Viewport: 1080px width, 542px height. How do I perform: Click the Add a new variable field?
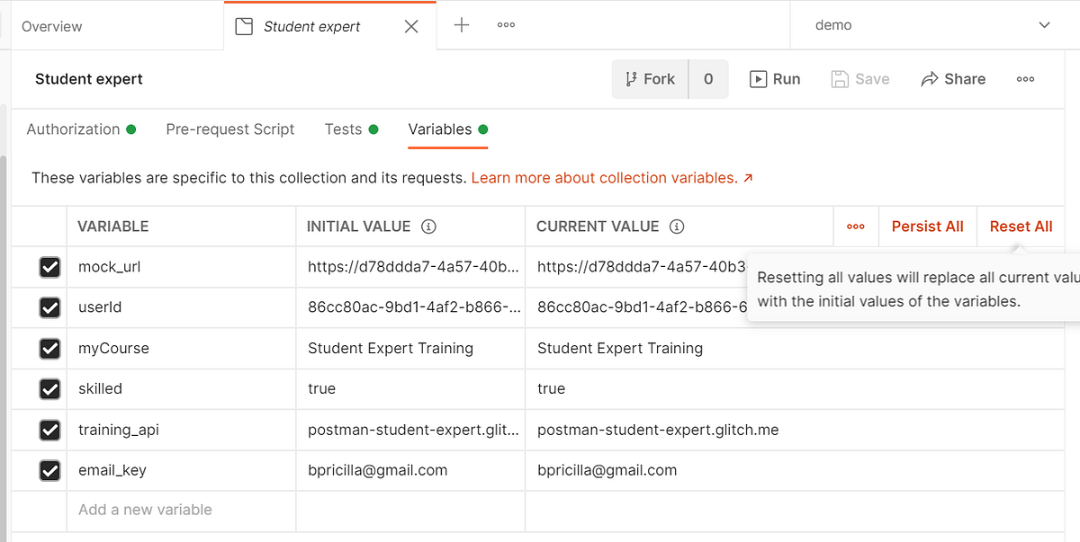coord(181,510)
